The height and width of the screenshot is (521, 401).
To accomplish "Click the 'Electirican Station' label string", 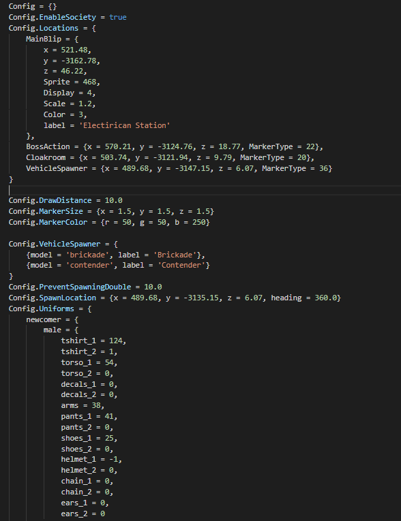I will click(124, 125).
